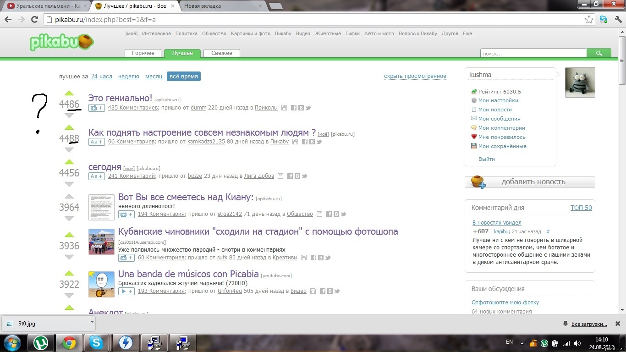Share "Это гениально!" post on Twitter
The image size is (626, 352).
(308, 108)
